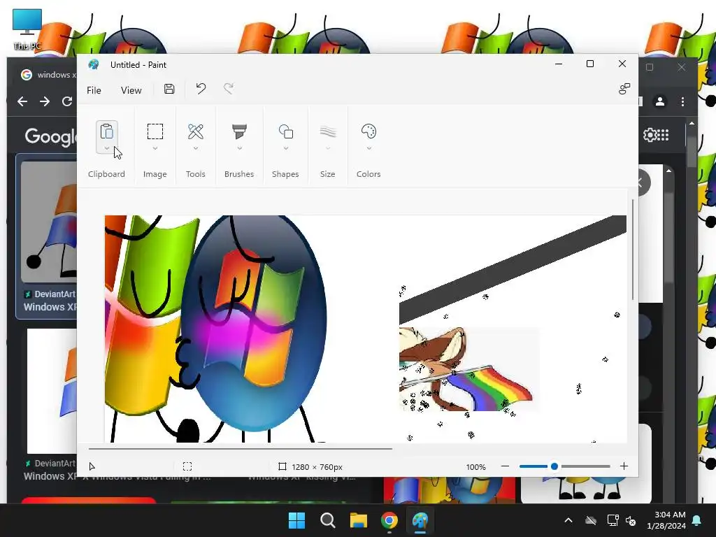This screenshot has height=537, width=716.
Task: Click the Redo arrow in Paint
Action: coord(229,89)
